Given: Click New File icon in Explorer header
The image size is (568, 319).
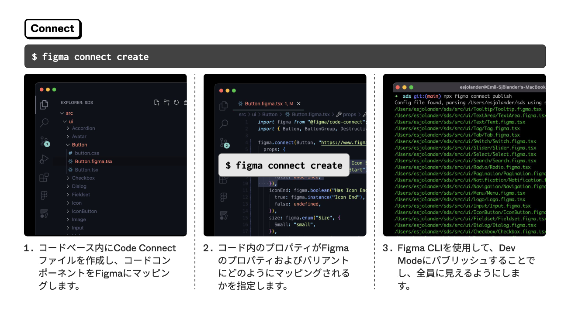Looking at the screenshot, I should pos(157,103).
